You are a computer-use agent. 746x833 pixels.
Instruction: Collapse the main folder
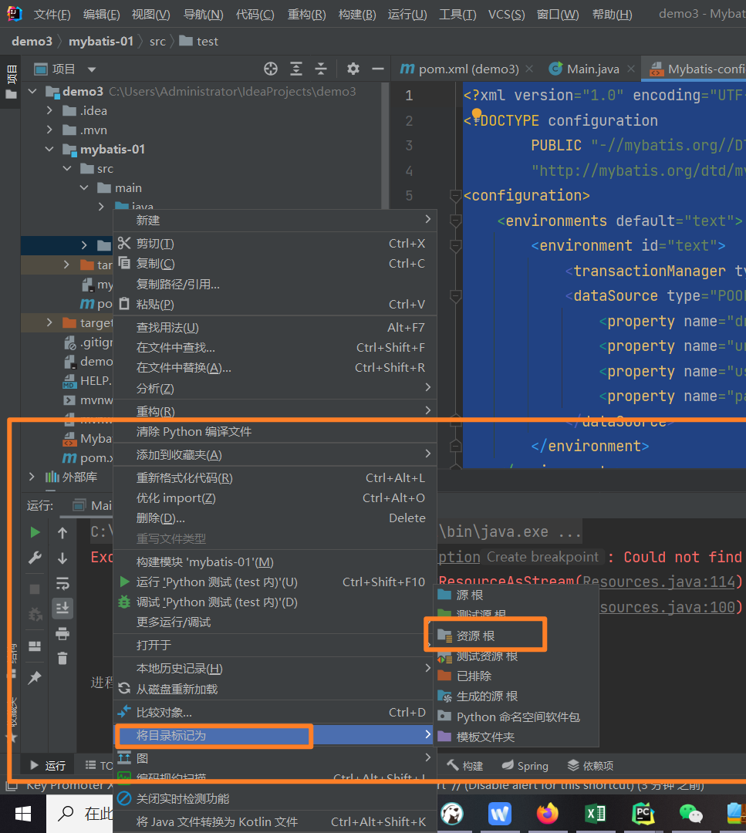coord(85,187)
